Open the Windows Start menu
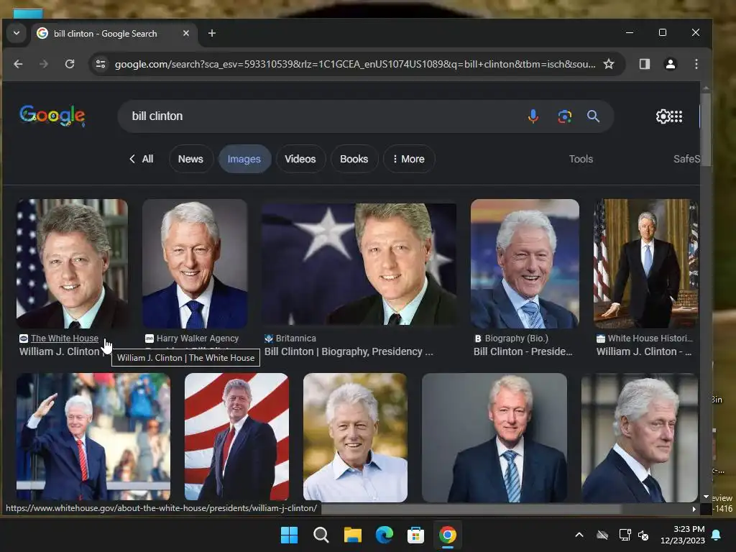The image size is (736, 552). pyautogui.click(x=289, y=535)
